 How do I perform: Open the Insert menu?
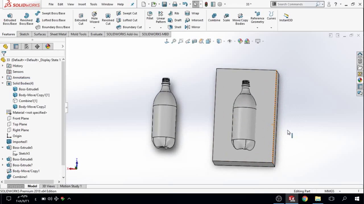82,4
